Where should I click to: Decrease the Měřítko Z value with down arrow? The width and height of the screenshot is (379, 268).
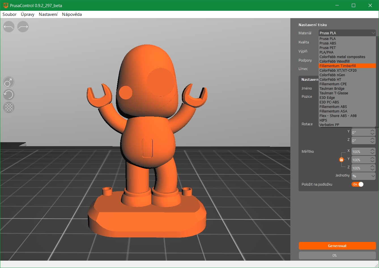[372, 170]
